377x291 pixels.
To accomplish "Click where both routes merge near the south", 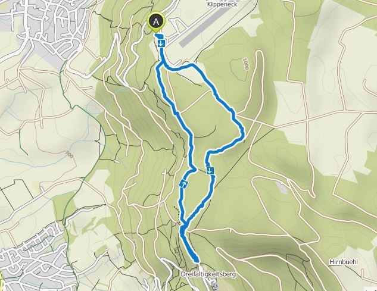I will point(184,225).
